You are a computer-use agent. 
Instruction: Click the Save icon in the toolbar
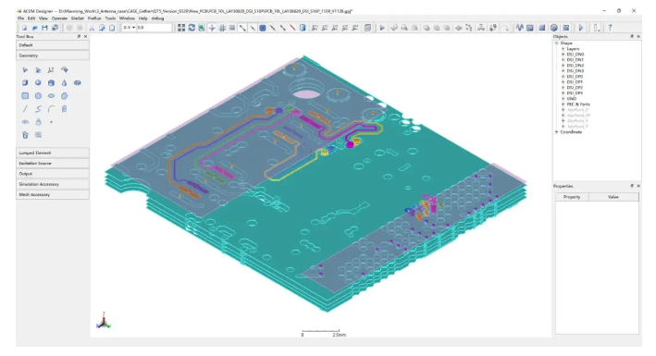[44, 28]
